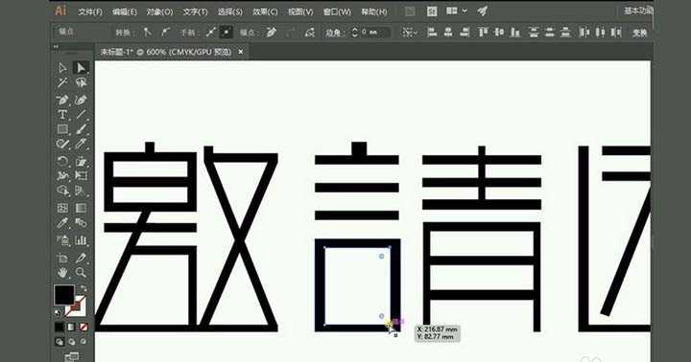Open the Arrange Documents dropdown
The width and height of the screenshot is (691, 362).
[x=456, y=11]
